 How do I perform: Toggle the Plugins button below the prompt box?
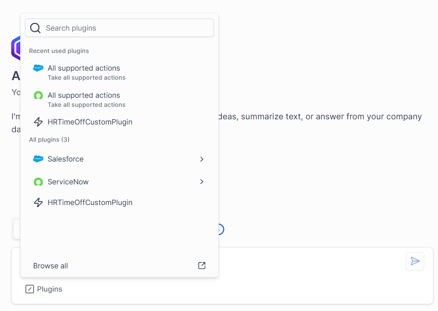(x=44, y=289)
